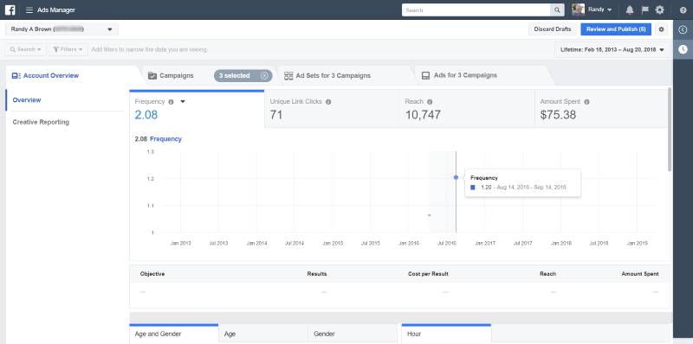Collapse the right side panel arrow
This screenshot has width=693, height=344.
pyautogui.click(x=683, y=29)
